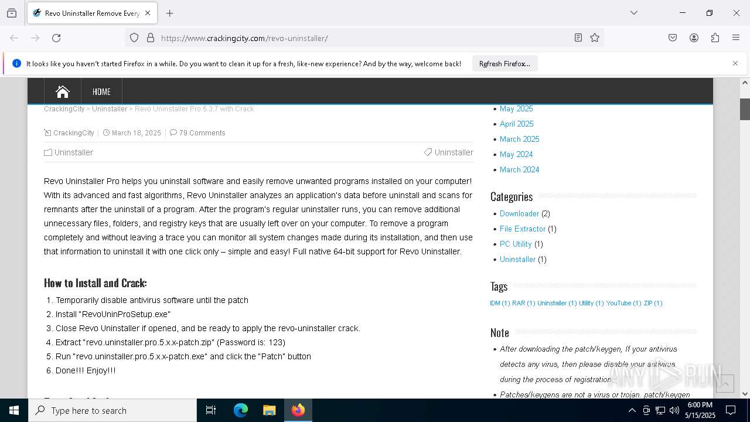Open a new browser tab
The height and width of the screenshot is (422, 750).
pyautogui.click(x=170, y=13)
